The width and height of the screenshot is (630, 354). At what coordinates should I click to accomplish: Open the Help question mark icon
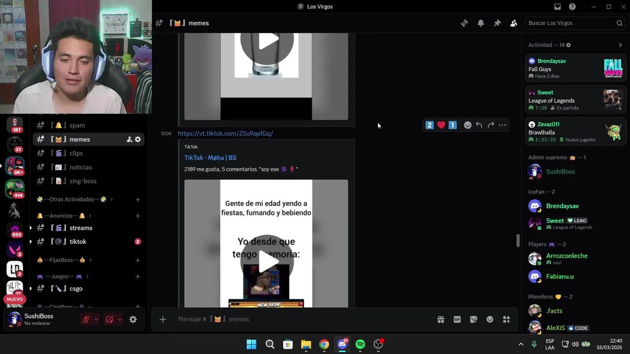(572, 6)
